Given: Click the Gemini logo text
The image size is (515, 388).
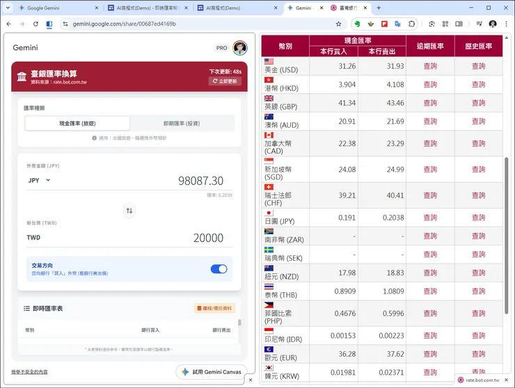Looking at the screenshot, I should click(25, 48).
